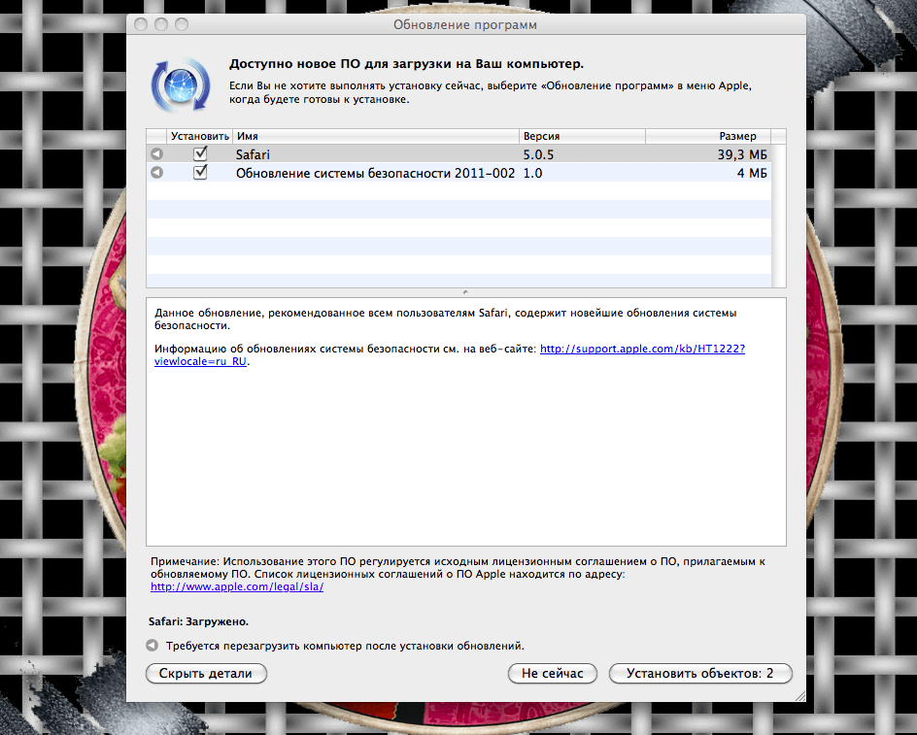Hide details with the Скрыть детали button
The height and width of the screenshot is (735, 917).
tap(206, 674)
